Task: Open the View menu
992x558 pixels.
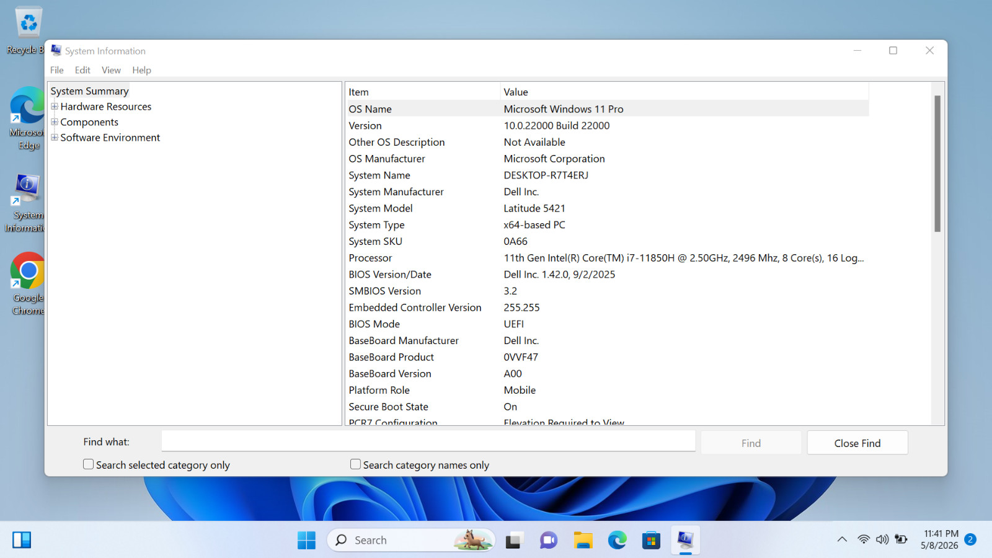Action: (112, 70)
